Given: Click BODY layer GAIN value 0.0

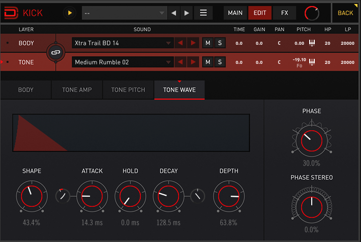Looking at the screenshot, I should click(x=259, y=43).
